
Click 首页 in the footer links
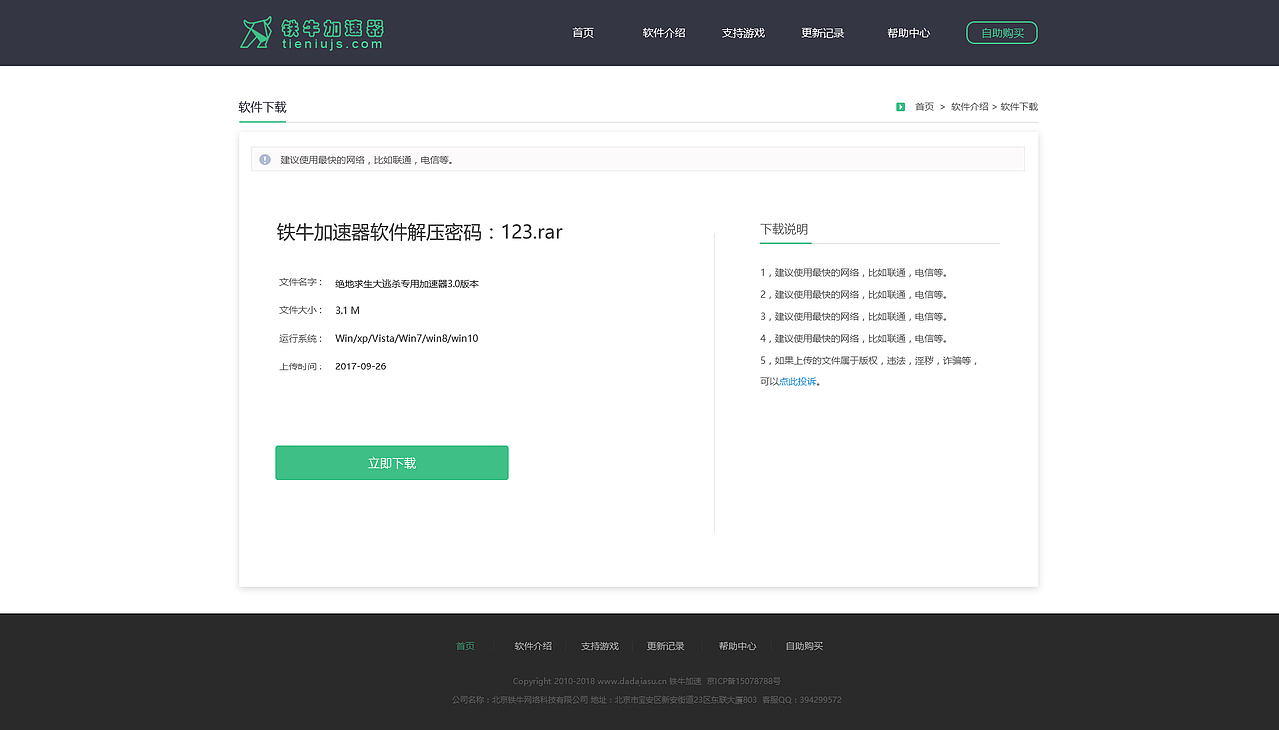click(464, 645)
